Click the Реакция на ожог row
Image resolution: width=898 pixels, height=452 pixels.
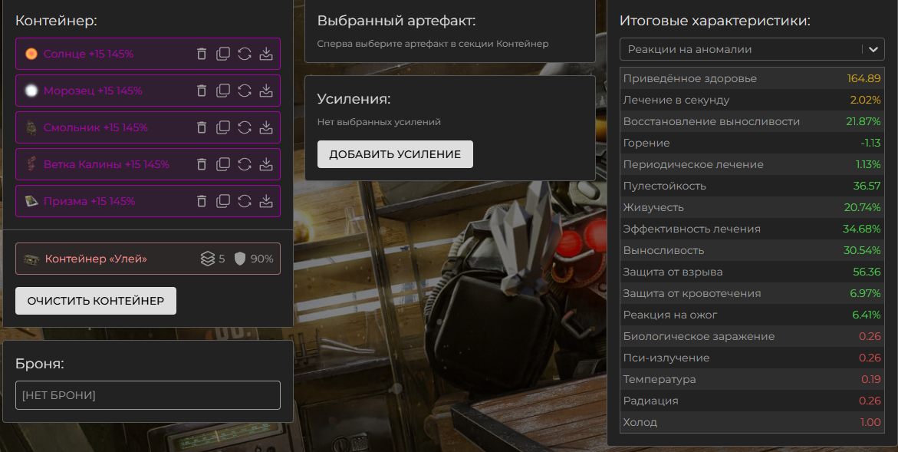click(752, 315)
